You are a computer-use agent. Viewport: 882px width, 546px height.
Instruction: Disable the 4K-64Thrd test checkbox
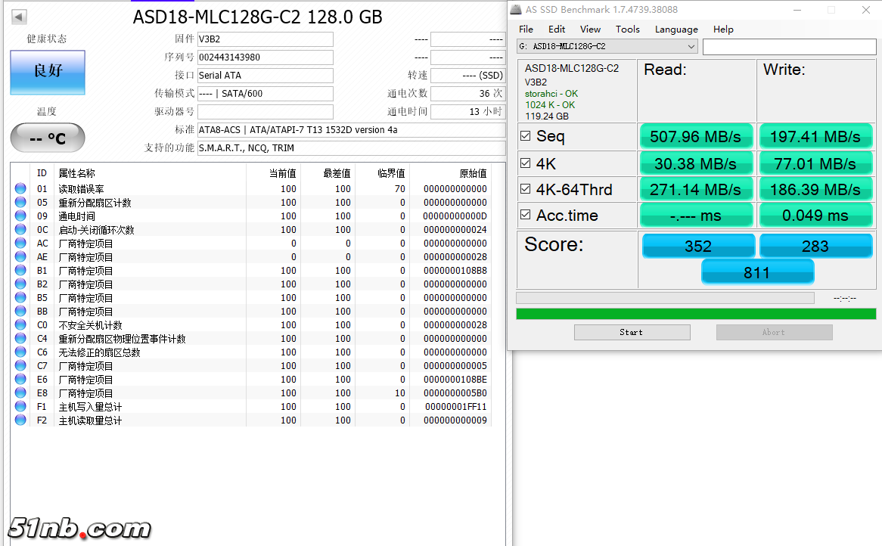coord(526,189)
